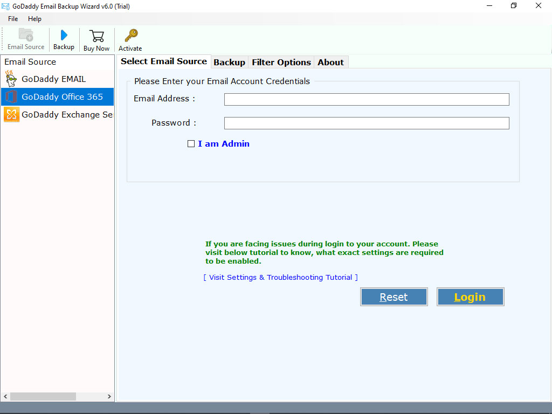The height and width of the screenshot is (414, 552).
Task: Click the I am Admin label text
Action: pyautogui.click(x=224, y=143)
